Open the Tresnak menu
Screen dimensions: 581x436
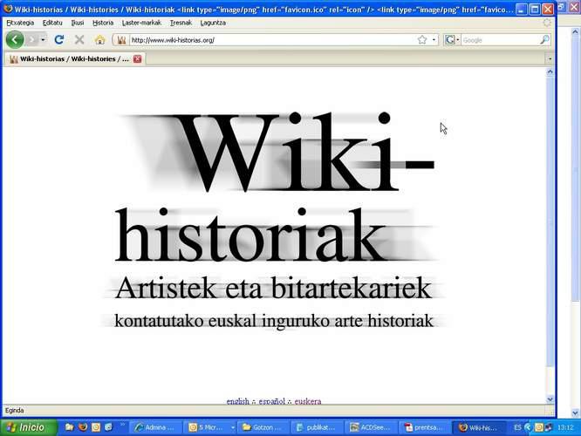(181, 23)
